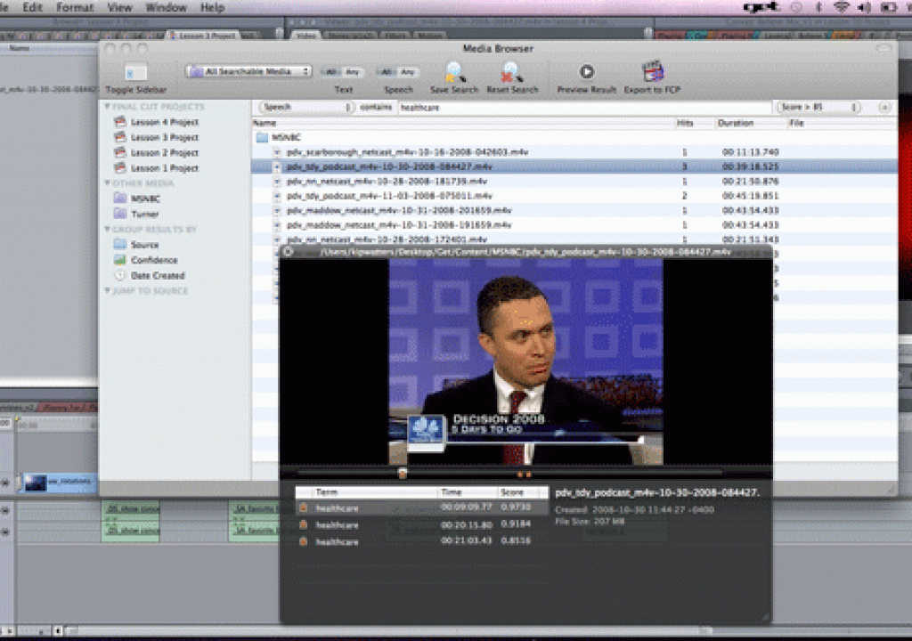Toggle the Speech All option
912x641 pixels.
tap(386, 72)
